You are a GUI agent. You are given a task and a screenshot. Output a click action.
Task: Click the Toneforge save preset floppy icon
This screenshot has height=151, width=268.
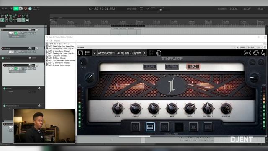pyautogui.click(x=152, y=53)
